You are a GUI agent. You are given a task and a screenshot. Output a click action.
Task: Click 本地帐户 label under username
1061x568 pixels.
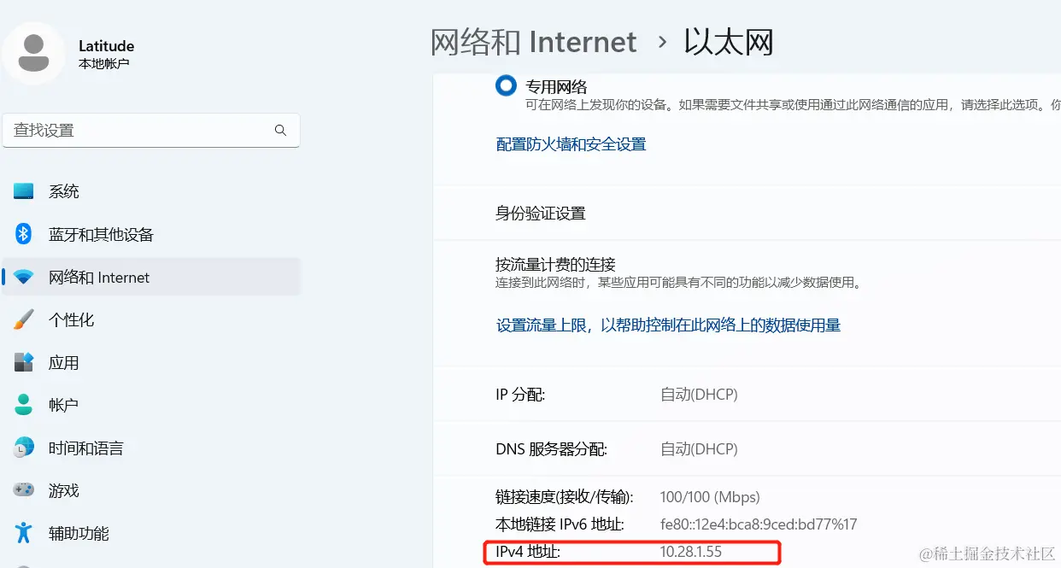click(103, 63)
